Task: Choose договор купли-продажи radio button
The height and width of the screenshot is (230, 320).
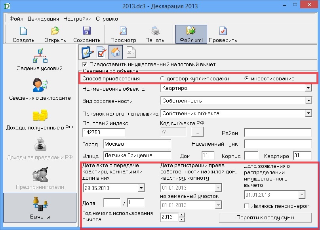Action: [x=162, y=78]
